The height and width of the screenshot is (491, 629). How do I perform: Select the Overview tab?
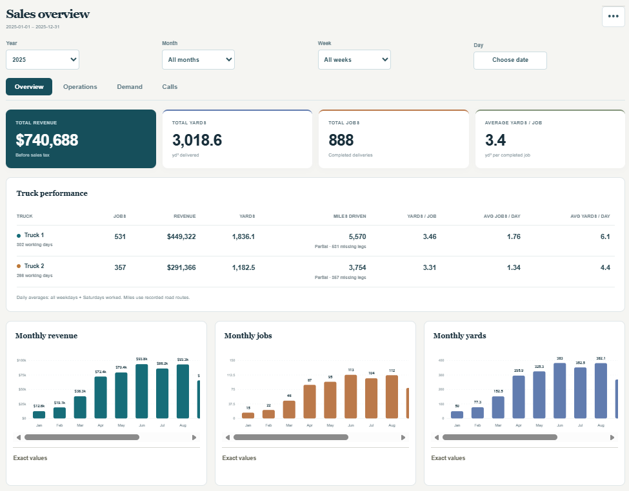(29, 86)
